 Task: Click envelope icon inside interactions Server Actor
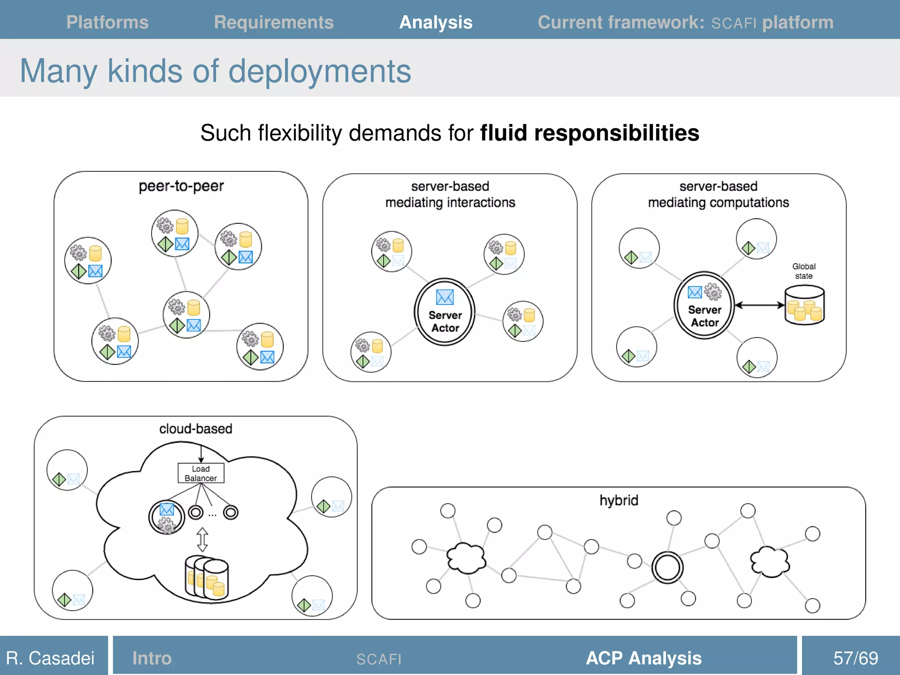coord(445,297)
